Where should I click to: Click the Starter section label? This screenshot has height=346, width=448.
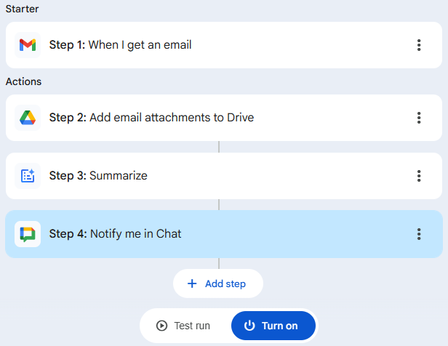(x=23, y=9)
